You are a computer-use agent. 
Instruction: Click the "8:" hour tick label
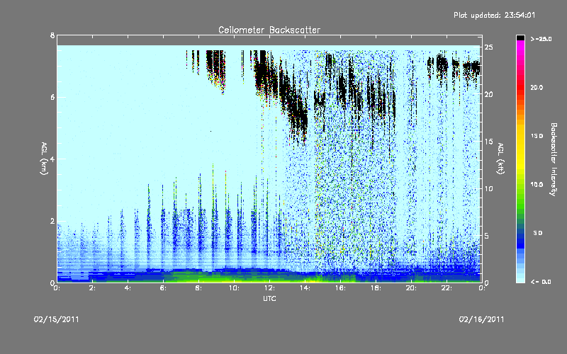coord(199,288)
